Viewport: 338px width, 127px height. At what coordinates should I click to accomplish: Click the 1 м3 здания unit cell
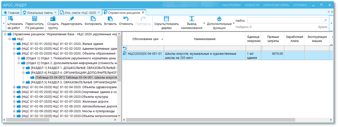tap(254, 56)
